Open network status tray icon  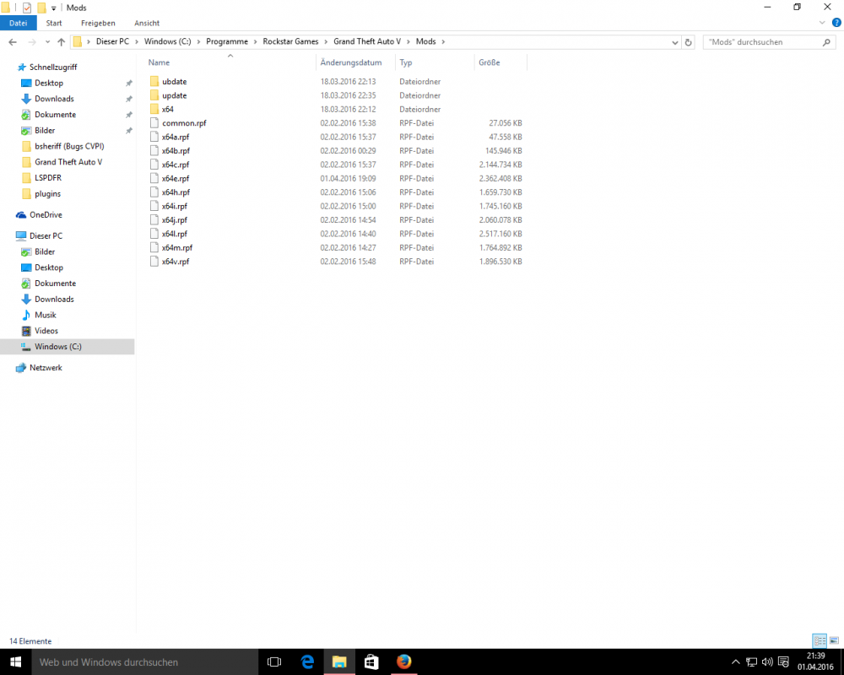click(x=751, y=661)
